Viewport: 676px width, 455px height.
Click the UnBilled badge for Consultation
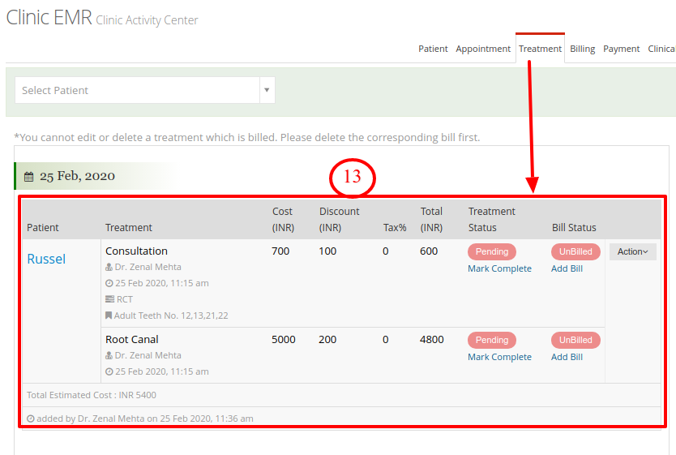click(x=575, y=251)
